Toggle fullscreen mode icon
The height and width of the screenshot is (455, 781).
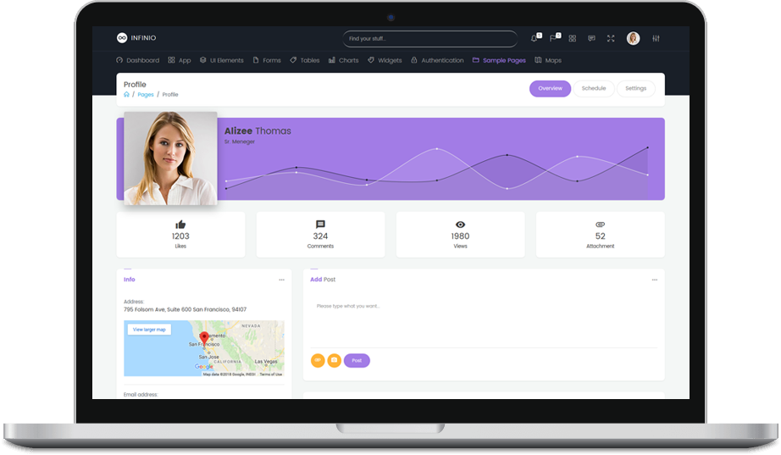(x=611, y=38)
